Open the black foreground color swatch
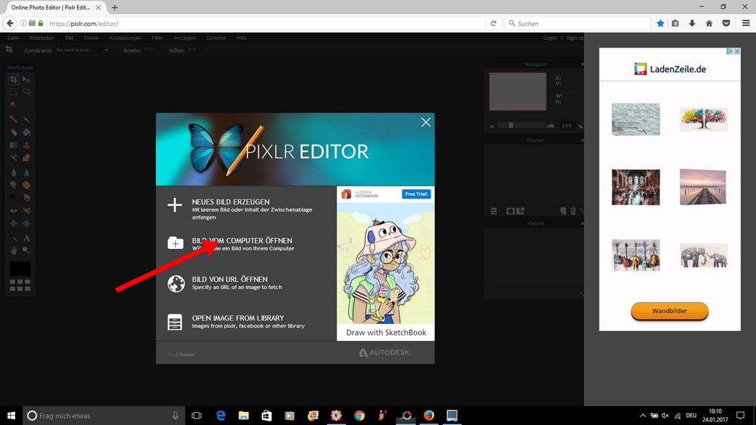 [20, 269]
